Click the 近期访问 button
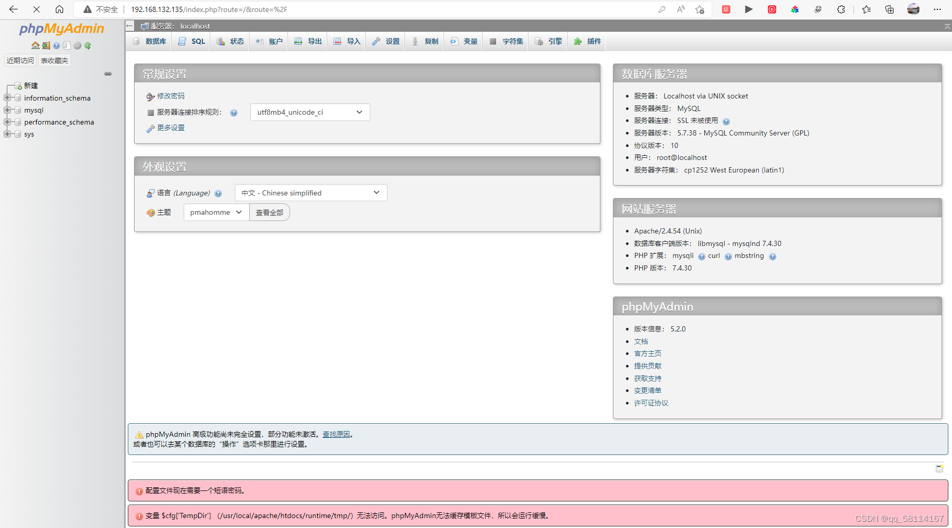 pos(20,60)
